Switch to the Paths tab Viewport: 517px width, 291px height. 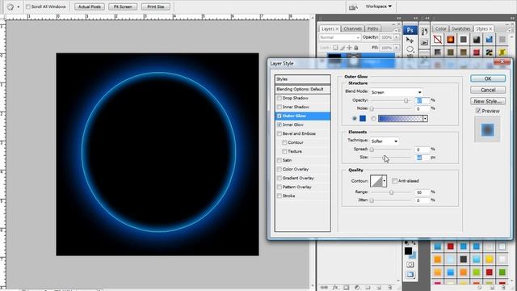372,29
